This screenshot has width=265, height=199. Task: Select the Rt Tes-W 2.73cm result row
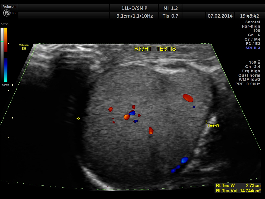pyautogui.click(x=238, y=186)
